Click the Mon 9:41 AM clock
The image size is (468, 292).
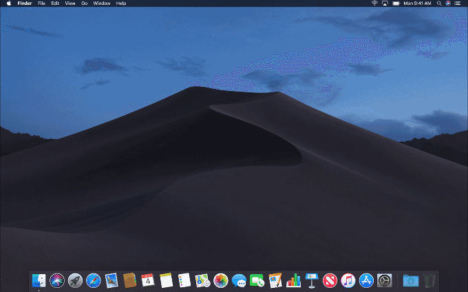pyautogui.click(x=417, y=3)
